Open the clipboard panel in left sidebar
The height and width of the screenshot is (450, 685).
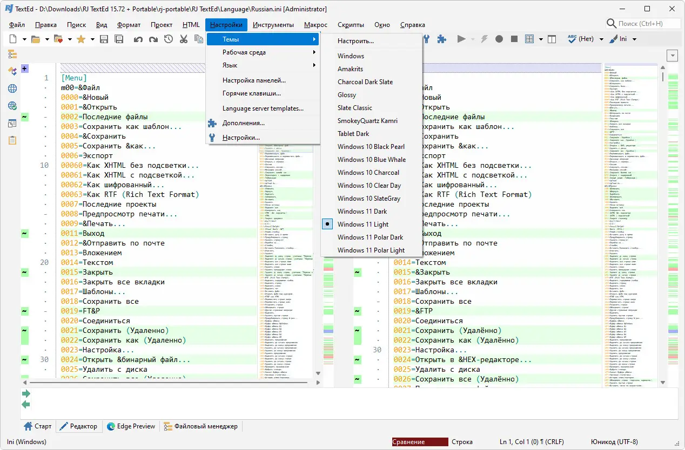[x=12, y=140]
